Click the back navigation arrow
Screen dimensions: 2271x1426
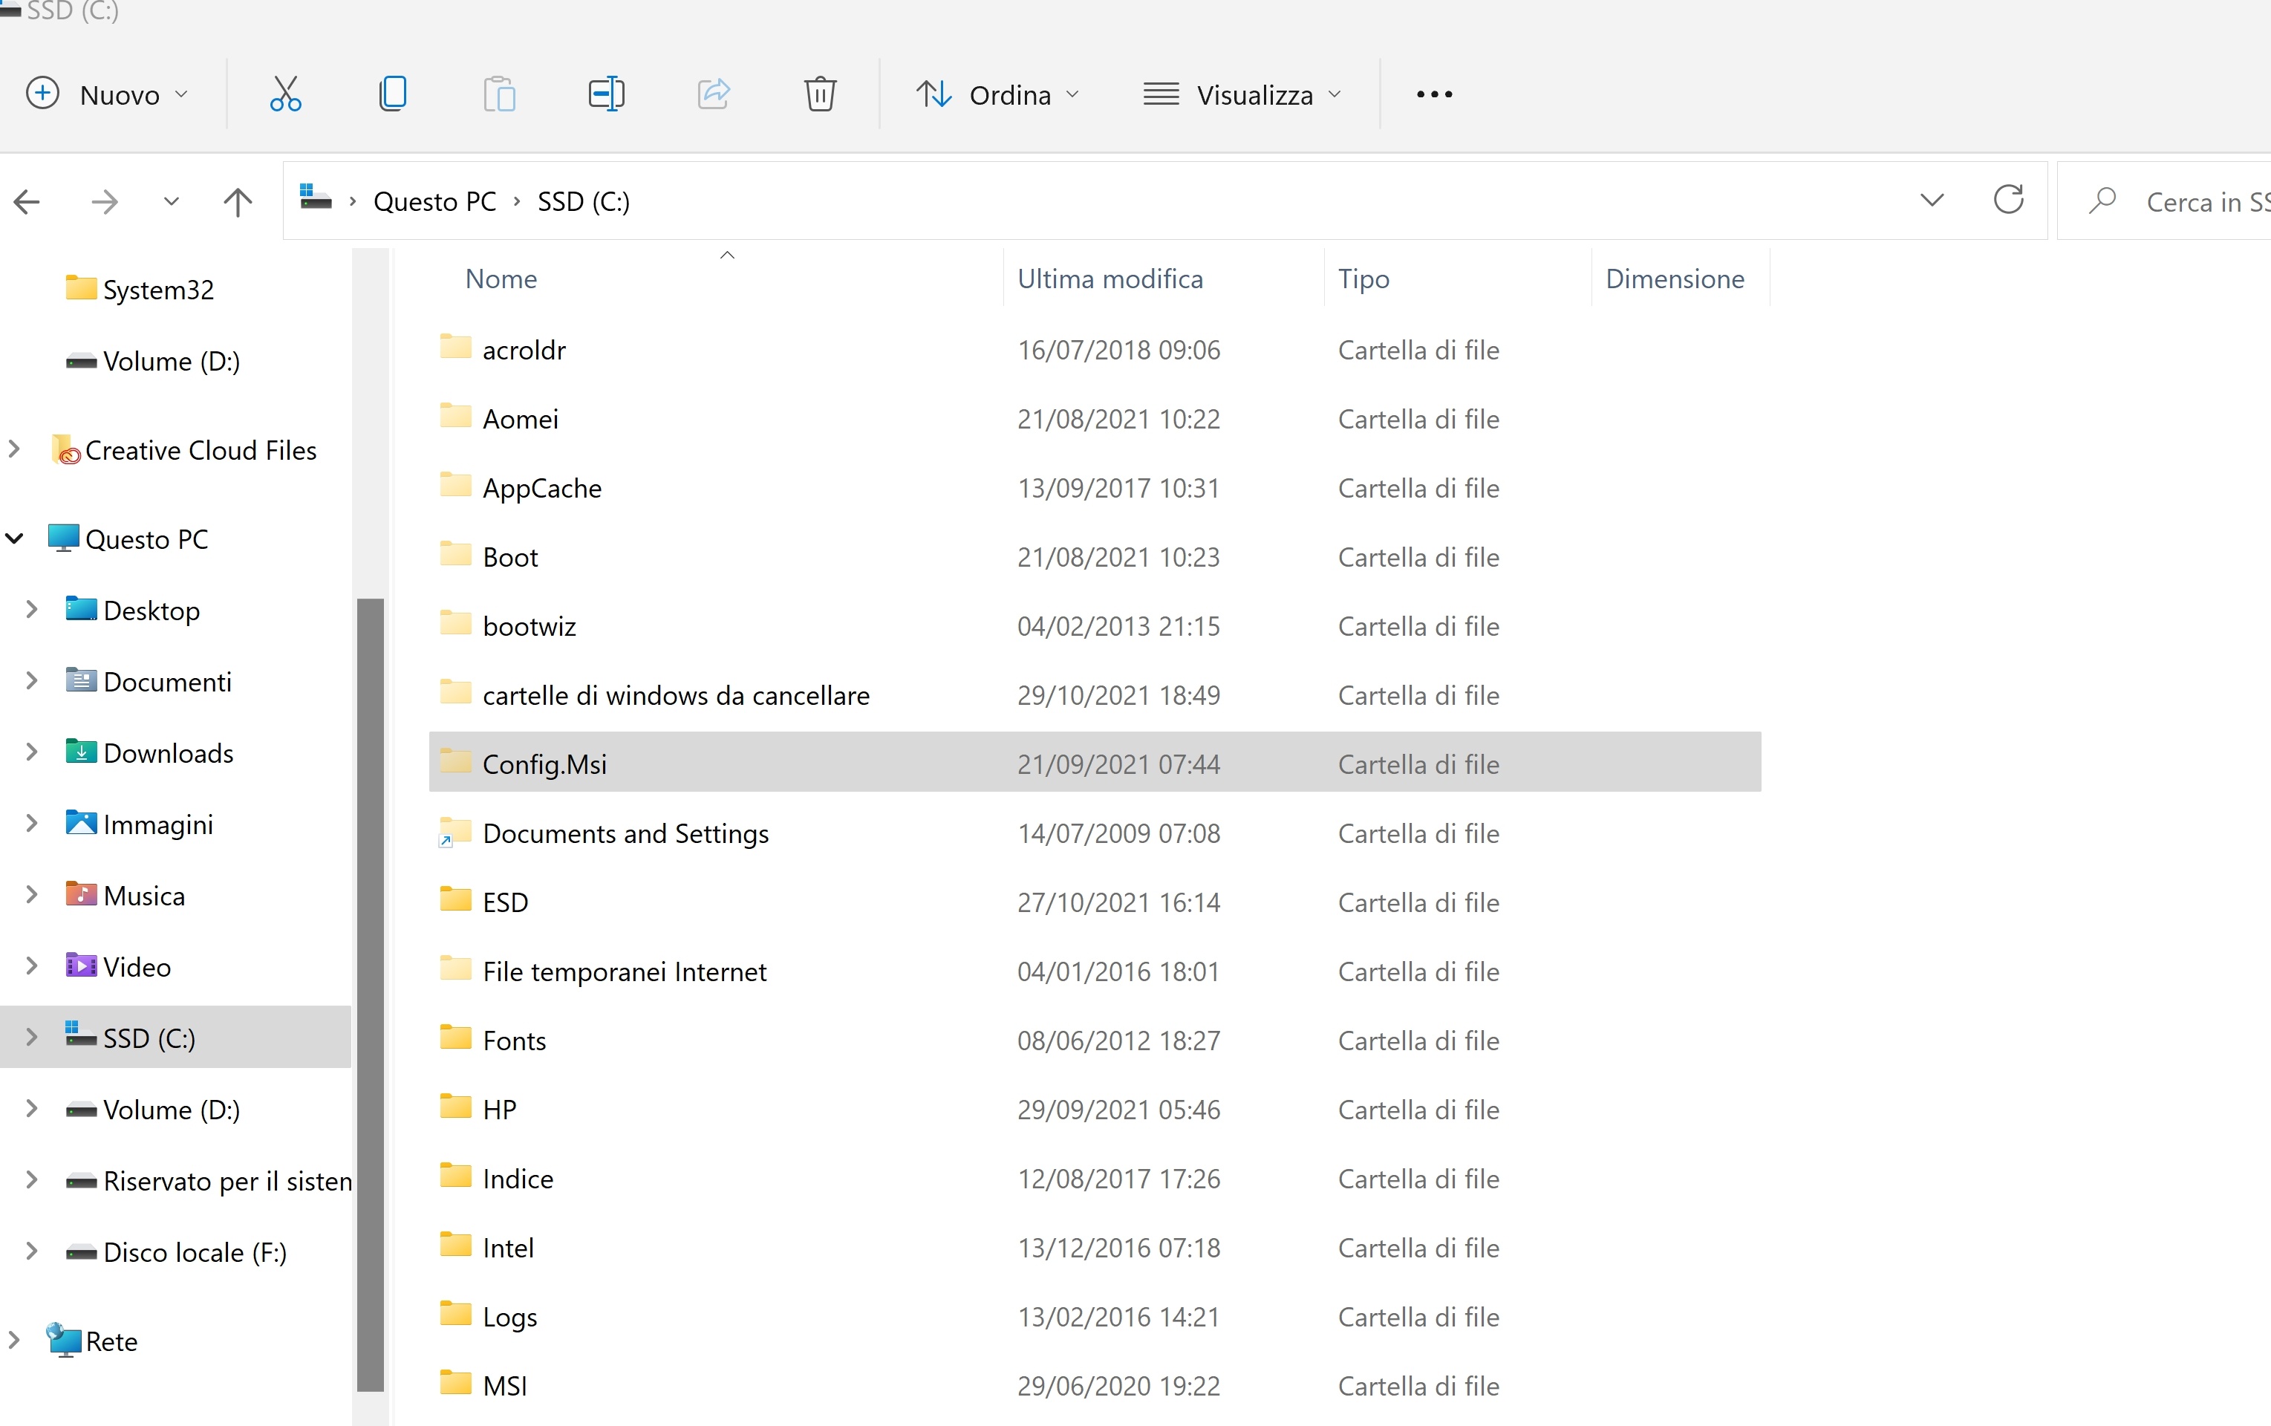point(27,202)
